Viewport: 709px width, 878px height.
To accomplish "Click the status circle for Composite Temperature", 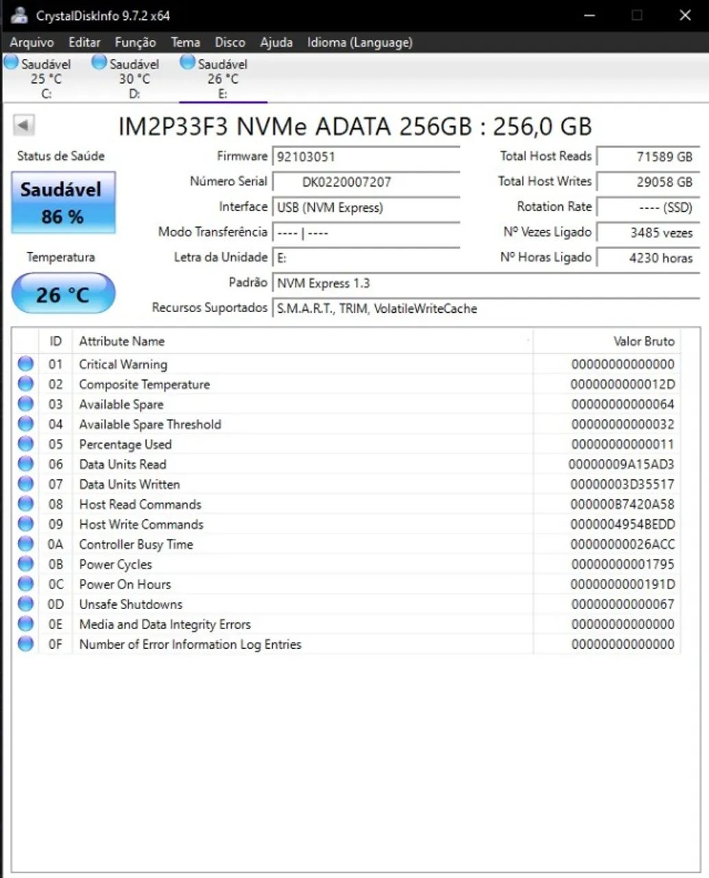I will [x=26, y=383].
